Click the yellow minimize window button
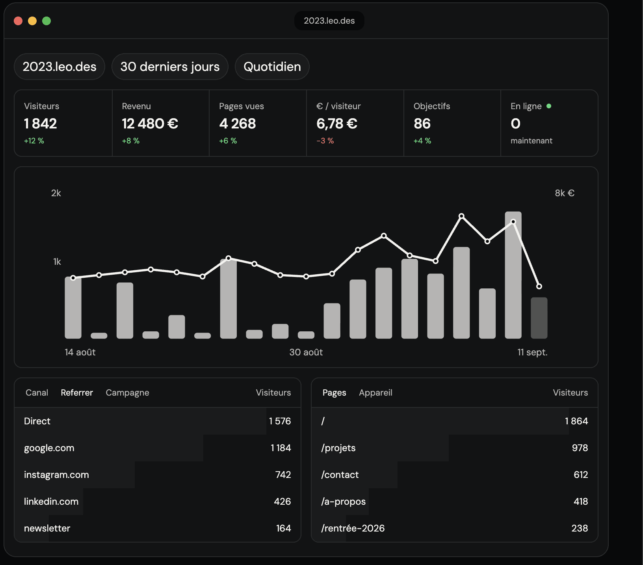Screen dimensions: 643x565 32,21
